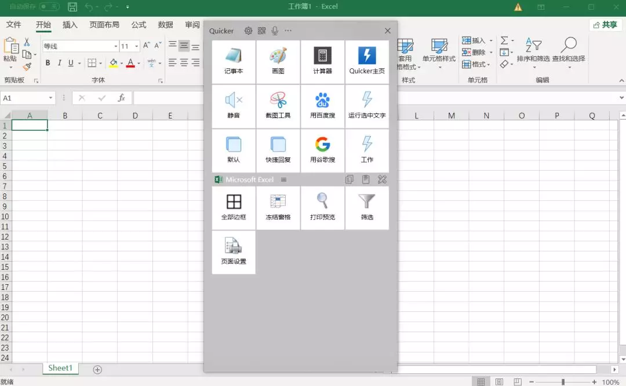
Task: Toggle Italic formatting
Action: 60,63
